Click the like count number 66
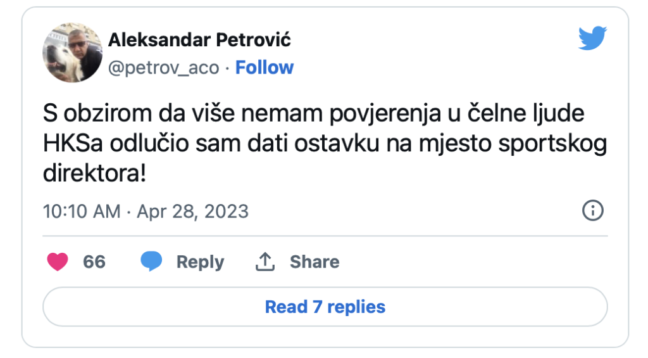This screenshot has height=358, width=648. [94, 262]
